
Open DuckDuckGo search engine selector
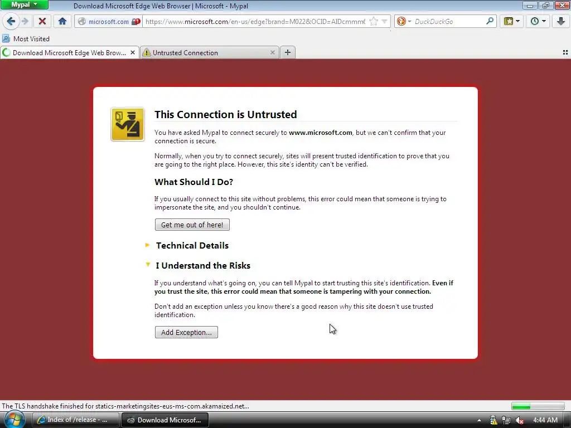coord(404,22)
